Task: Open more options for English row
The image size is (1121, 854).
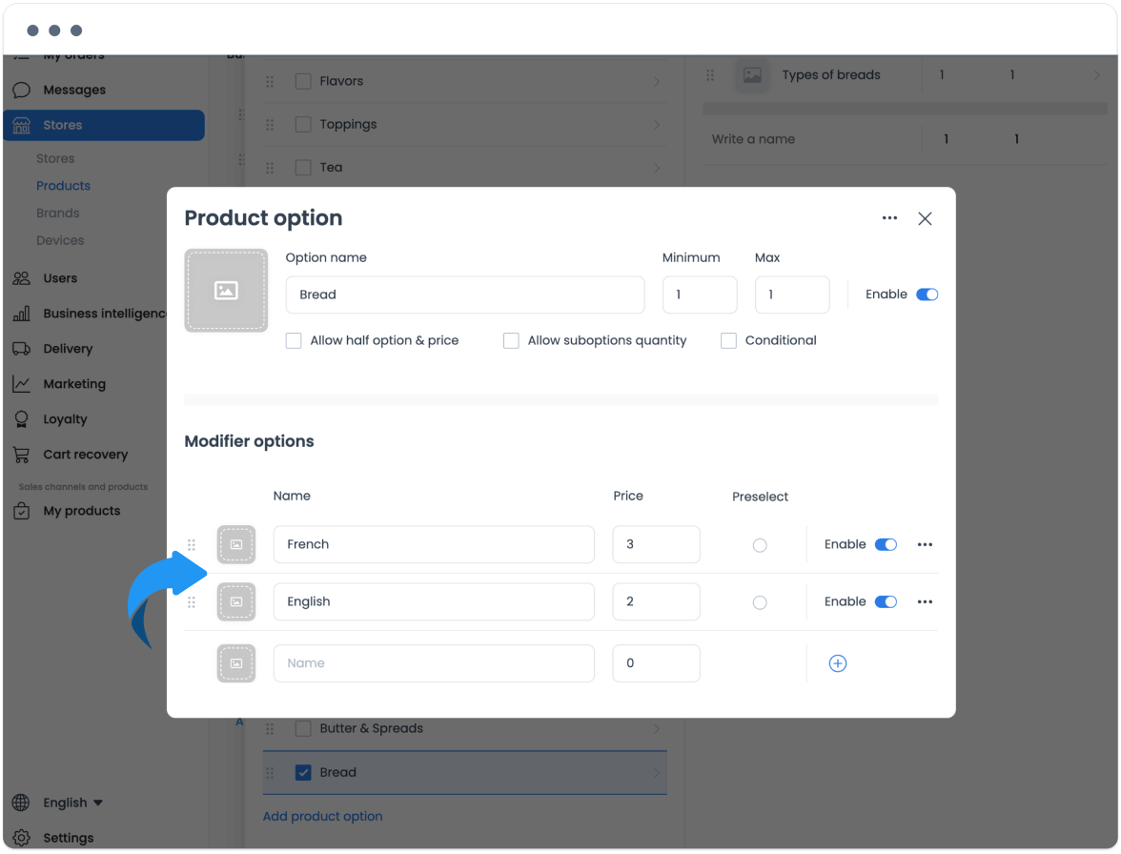Action: click(925, 601)
